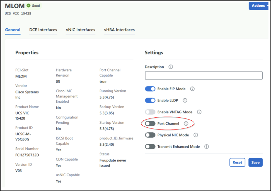The width and height of the screenshot is (271, 191).
Task: Click the PCI-Slot value MLOM
Action: point(21,76)
